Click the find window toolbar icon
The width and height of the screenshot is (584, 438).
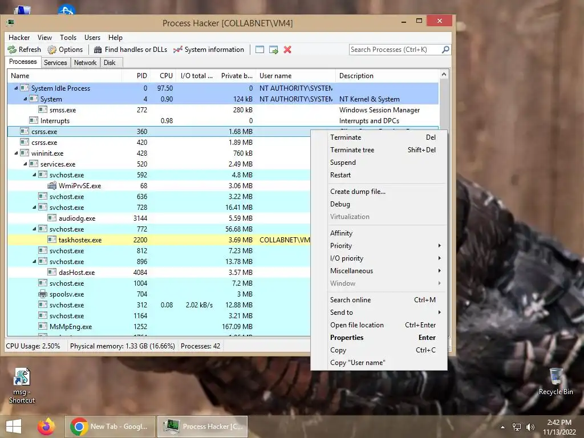[x=259, y=50]
